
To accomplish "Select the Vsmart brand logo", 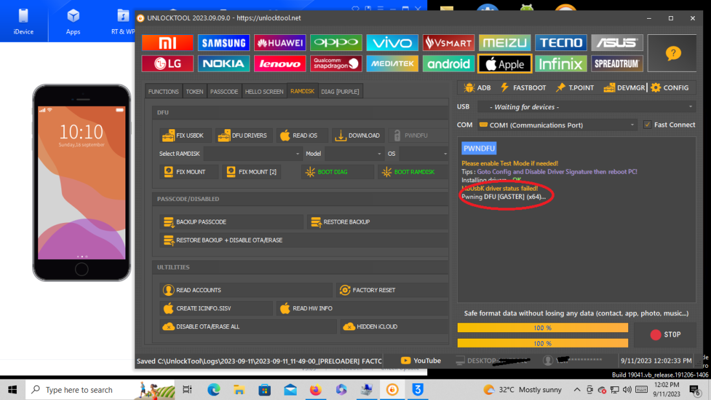I will click(449, 43).
